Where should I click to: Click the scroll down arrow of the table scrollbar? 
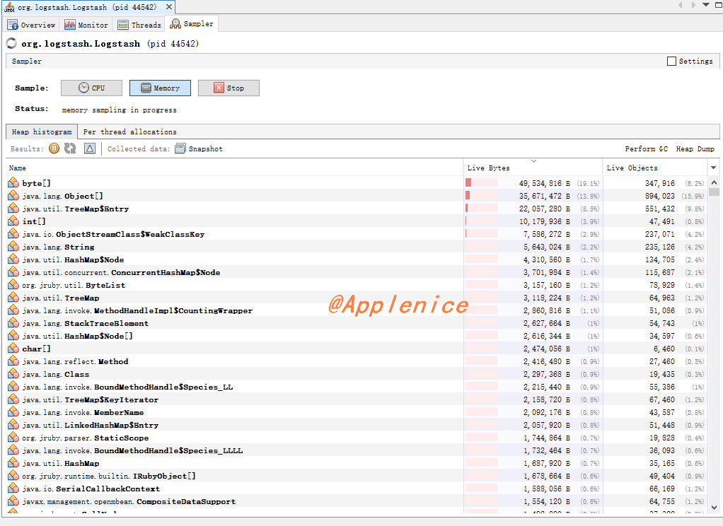pos(714,508)
